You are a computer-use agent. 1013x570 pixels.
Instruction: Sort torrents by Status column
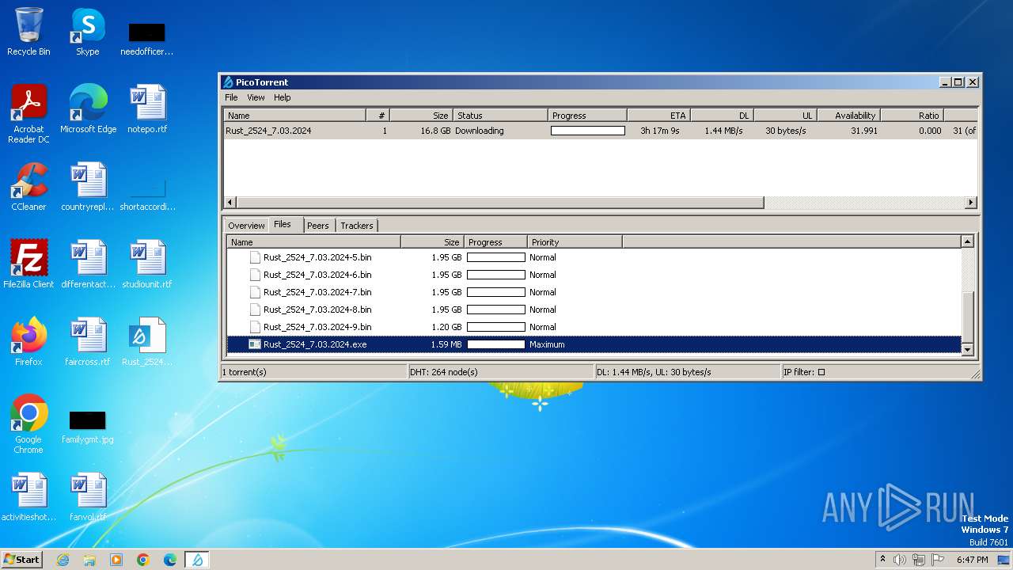tap(500, 116)
